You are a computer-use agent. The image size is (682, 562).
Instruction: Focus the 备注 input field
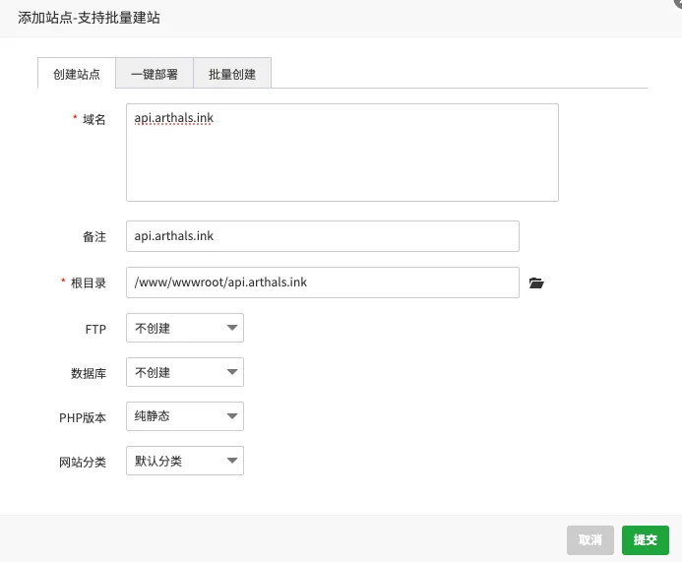(x=322, y=236)
